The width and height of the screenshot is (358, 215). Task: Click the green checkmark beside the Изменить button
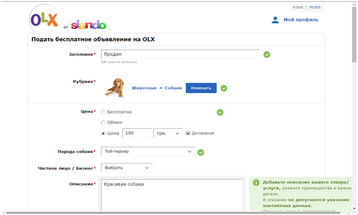pyautogui.click(x=223, y=88)
